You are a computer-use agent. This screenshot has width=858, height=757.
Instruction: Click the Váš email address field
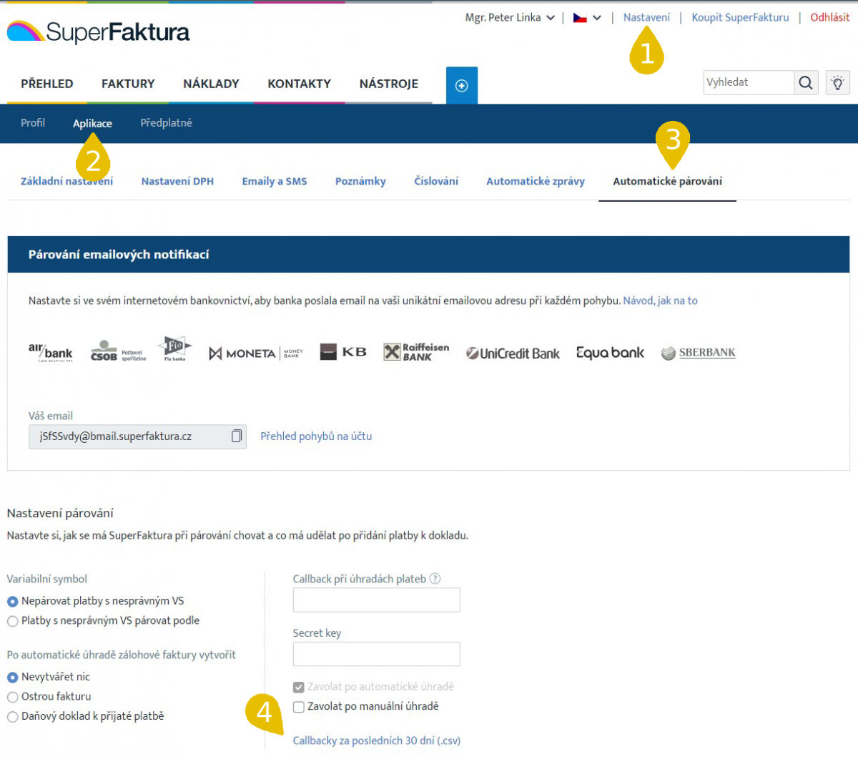point(137,436)
